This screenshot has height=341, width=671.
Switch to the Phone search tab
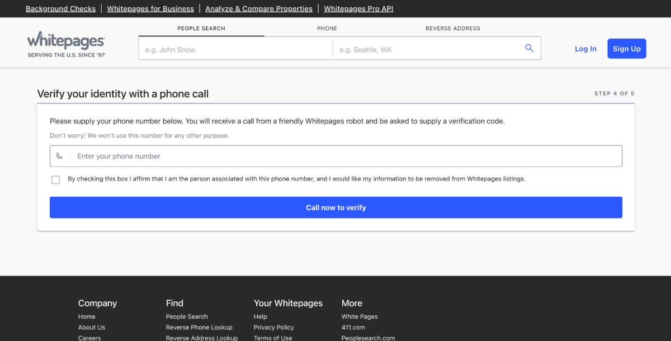[327, 29]
